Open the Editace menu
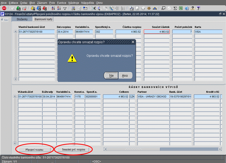Image resolution: width=226 pixels, height=163 pixels. pyautogui.click(x=13, y=3)
